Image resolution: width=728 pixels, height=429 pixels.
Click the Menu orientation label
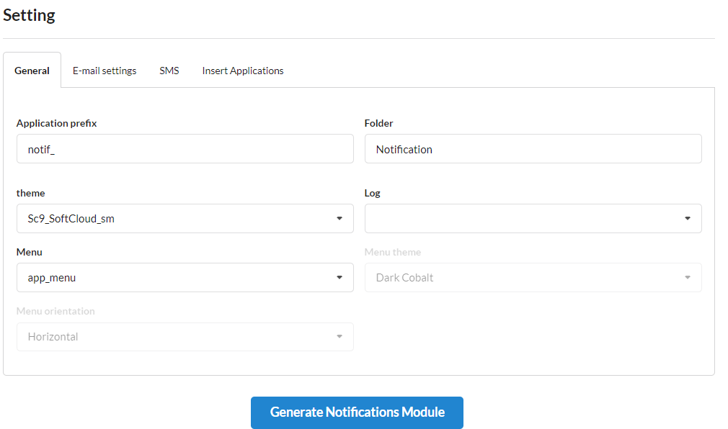click(x=56, y=311)
